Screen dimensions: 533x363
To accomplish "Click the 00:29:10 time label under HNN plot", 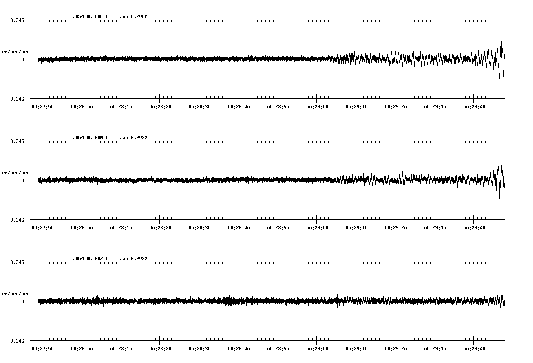I will tap(356, 228).
